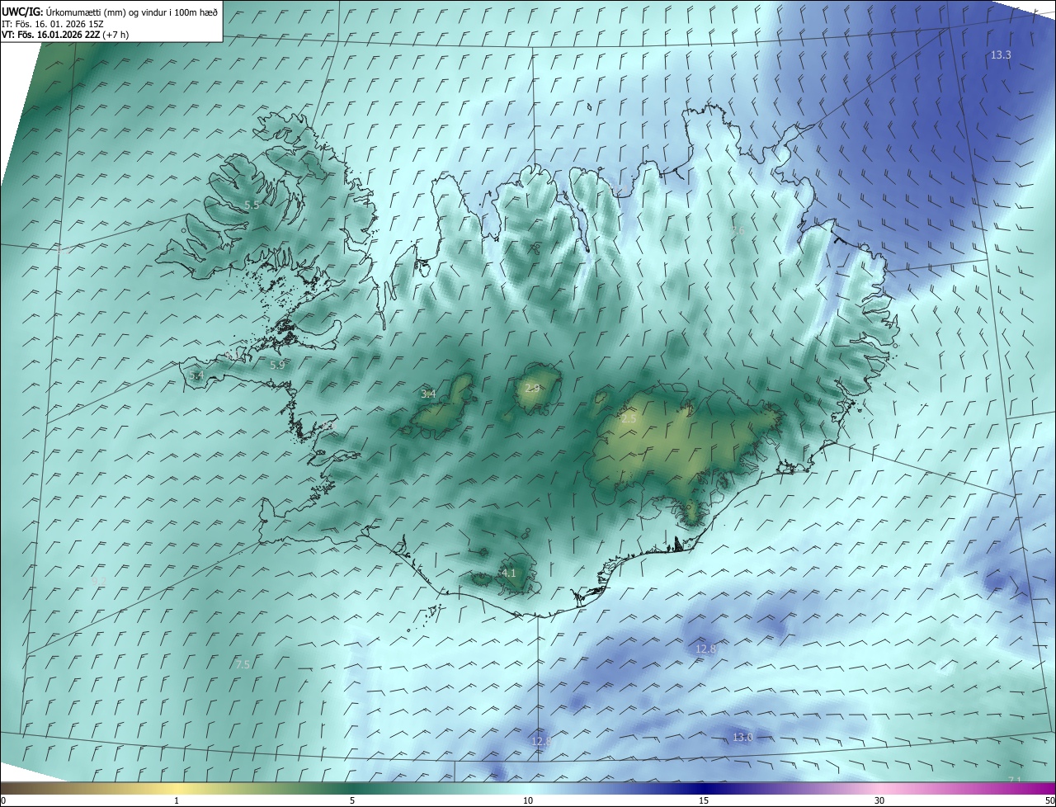This screenshot has width=1056, height=807.
Task: Click the "UWC/IG: Úrkomumætti (mm)" title line
Action: tap(110, 12)
